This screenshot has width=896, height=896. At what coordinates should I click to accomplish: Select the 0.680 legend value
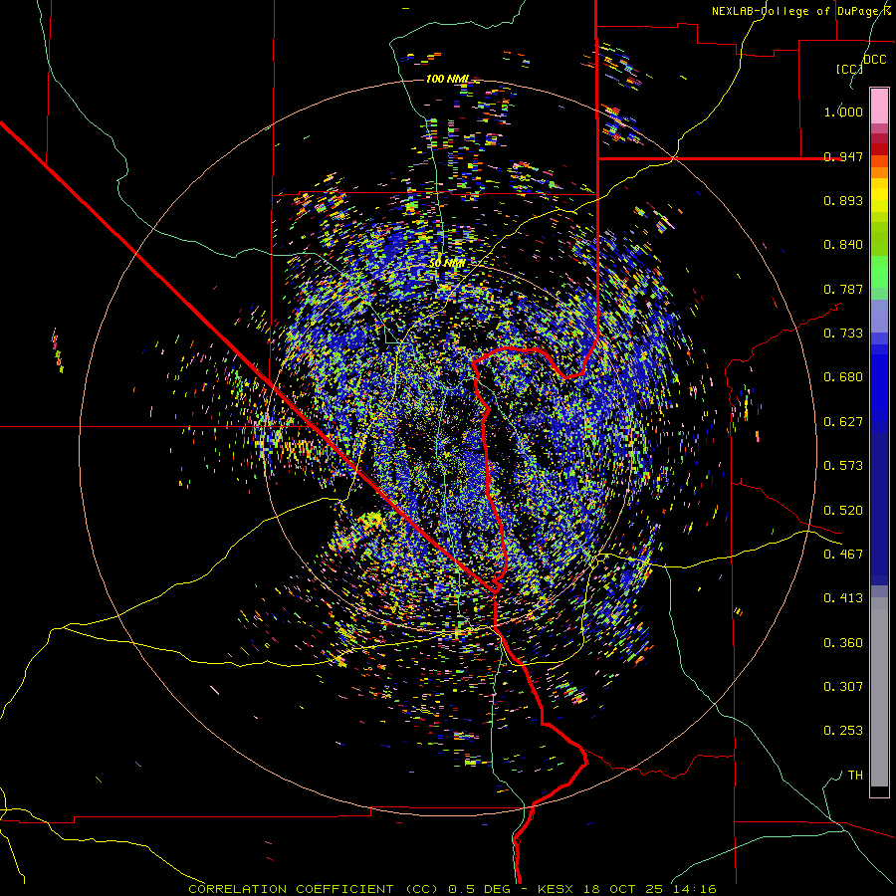[x=843, y=377]
